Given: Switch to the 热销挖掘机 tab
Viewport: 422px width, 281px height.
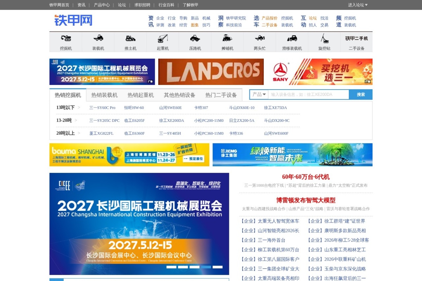Looking at the screenshot, I should click(x=68, y=95).
